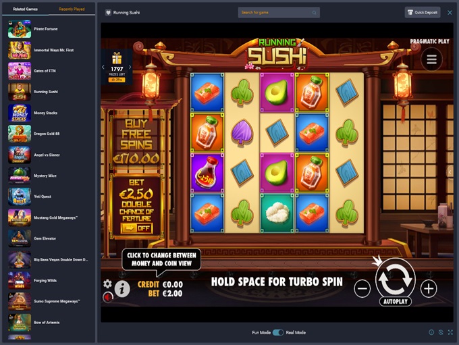
Task: Open the game hamburger menu
Action: [431, 59]
